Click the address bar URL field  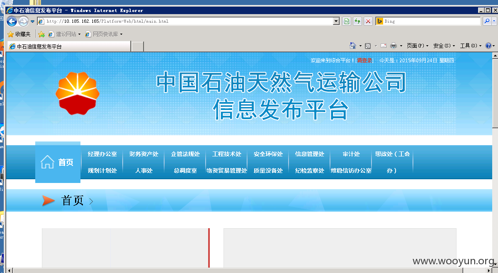click(x=185, y=21)
